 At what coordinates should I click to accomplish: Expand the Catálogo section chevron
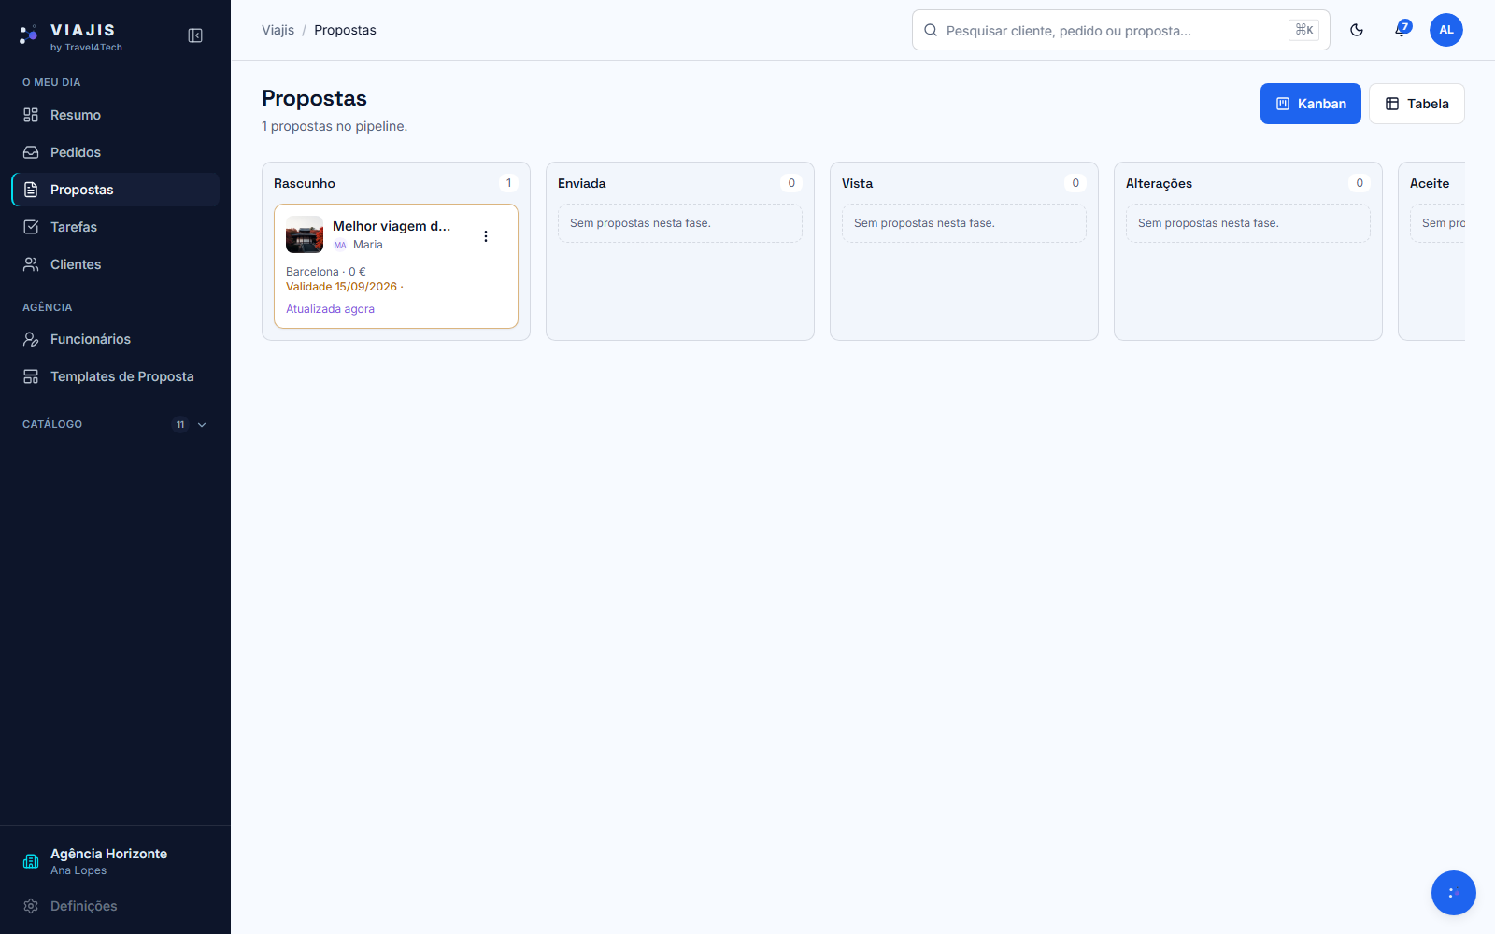point(202,425)
